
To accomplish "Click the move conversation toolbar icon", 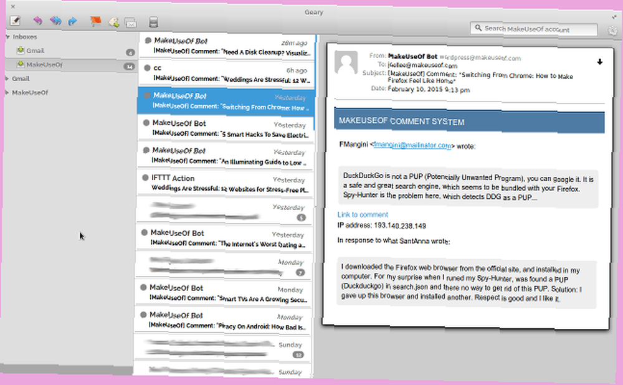I will pos(130,22).
